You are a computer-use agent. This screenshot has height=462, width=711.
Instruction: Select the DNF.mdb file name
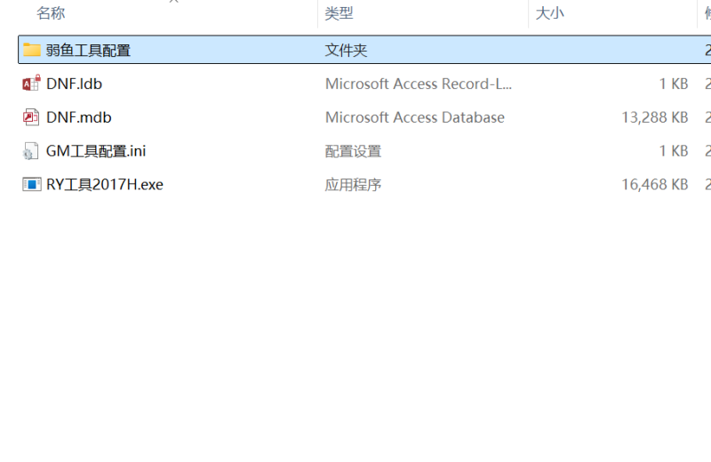coord(78,117)
